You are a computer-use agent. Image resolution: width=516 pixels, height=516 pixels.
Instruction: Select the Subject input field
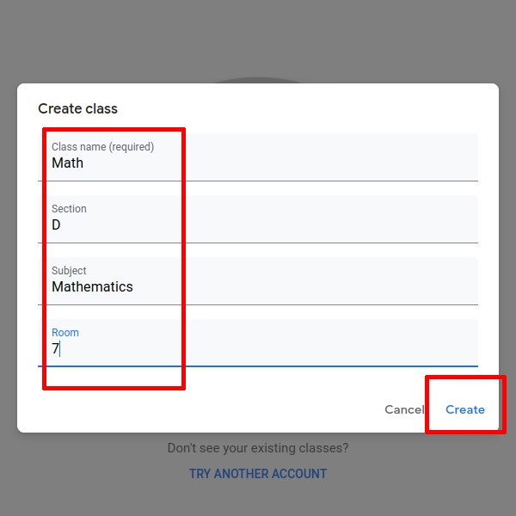[258, 281]
